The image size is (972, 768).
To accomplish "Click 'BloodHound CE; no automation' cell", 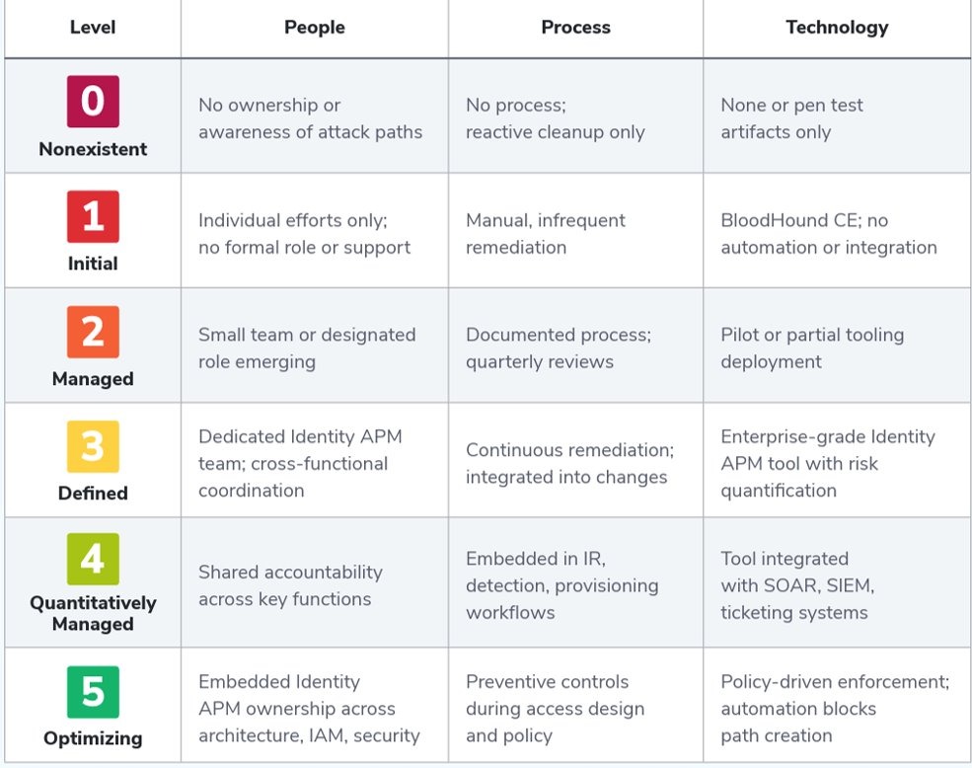I will coord(829,234).
